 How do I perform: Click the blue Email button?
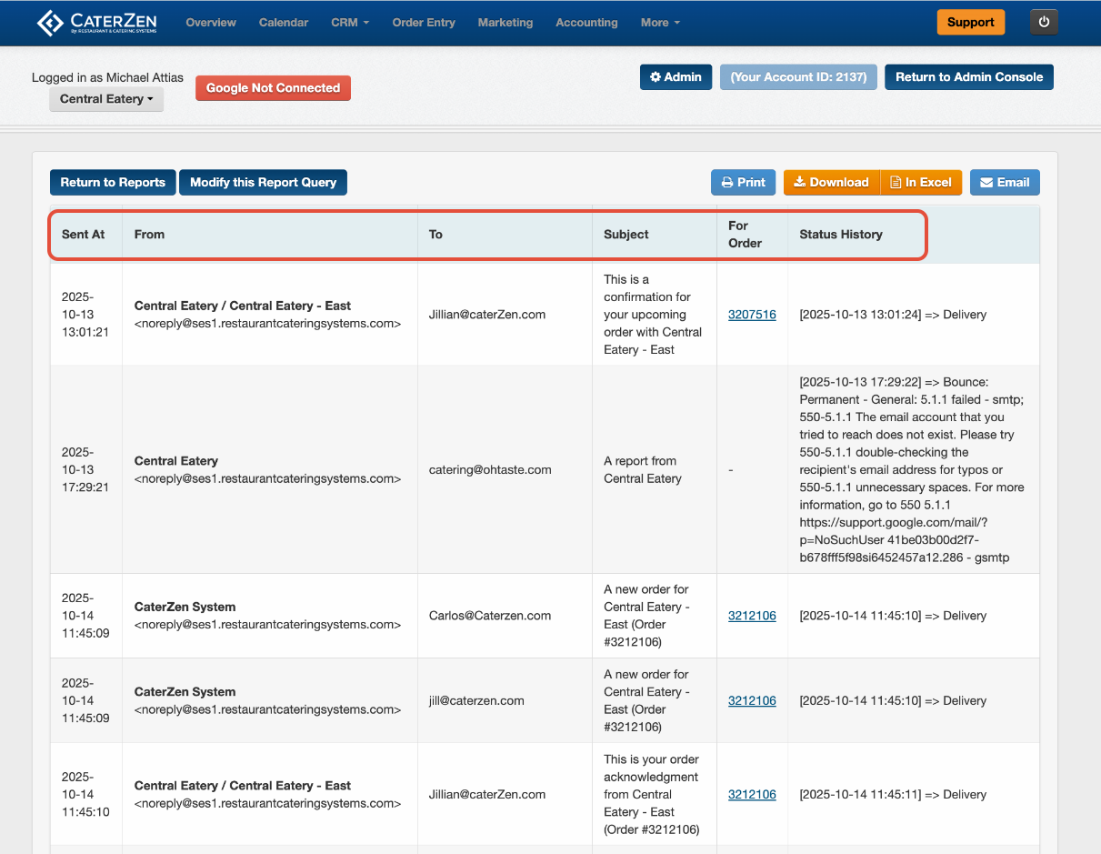(1005, 183)
